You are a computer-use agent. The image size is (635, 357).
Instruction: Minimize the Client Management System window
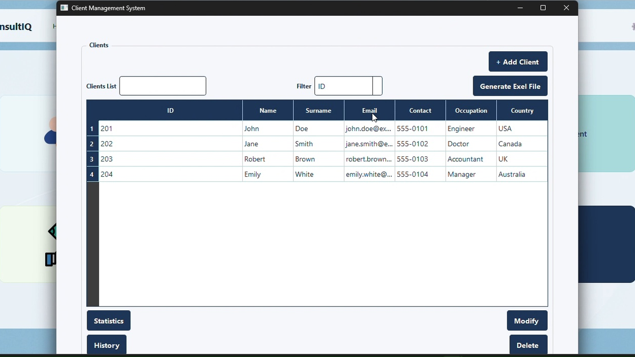tap(520, 8)
